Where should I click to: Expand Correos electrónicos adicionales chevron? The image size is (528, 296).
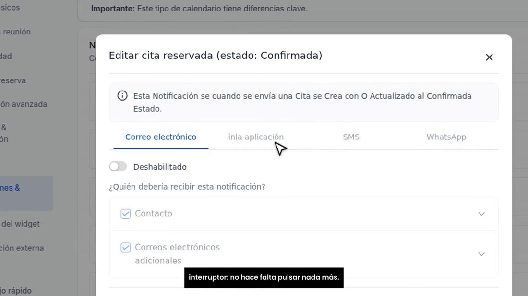481,254
